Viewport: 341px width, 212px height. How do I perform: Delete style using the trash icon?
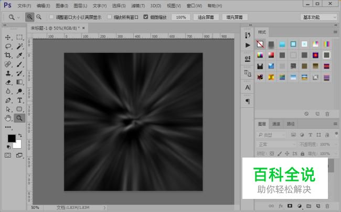(327, 114)
